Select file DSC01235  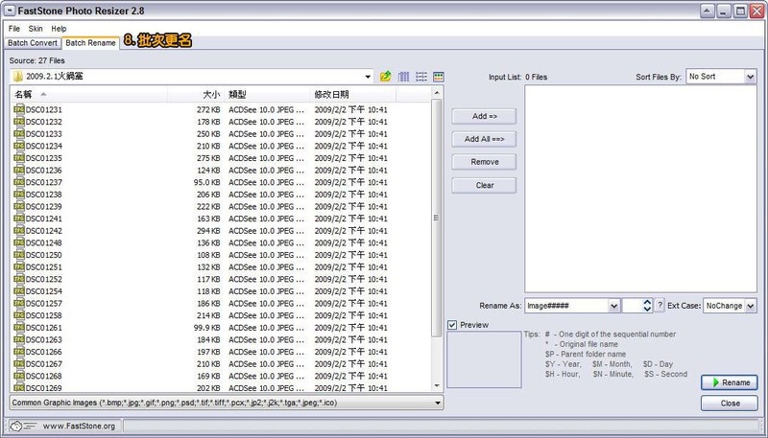[43, 158]
